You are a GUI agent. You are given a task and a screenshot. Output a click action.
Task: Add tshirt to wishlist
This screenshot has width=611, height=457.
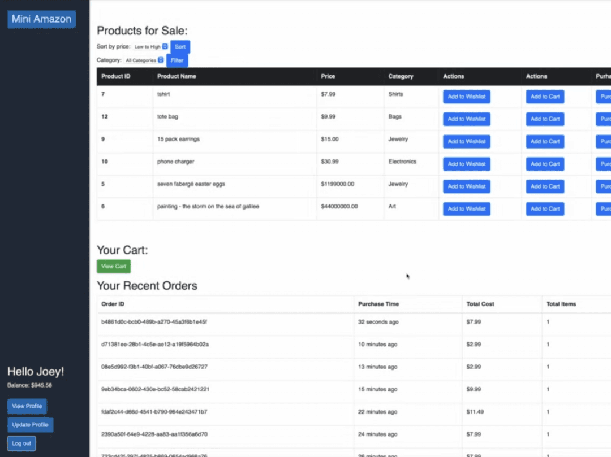click(x=466, y=97)
